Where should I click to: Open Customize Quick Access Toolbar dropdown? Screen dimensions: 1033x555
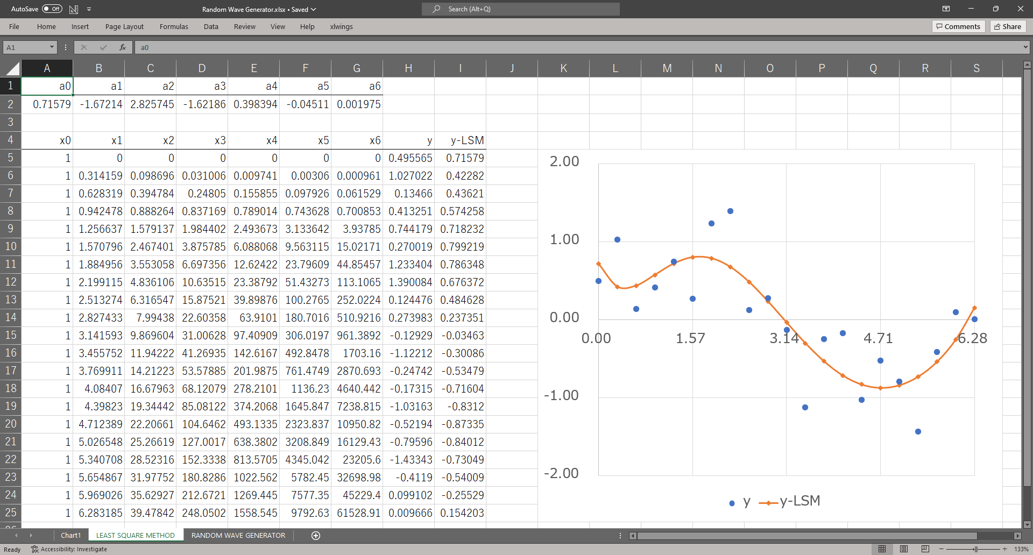pyautogui.click(x=89, y=9)
